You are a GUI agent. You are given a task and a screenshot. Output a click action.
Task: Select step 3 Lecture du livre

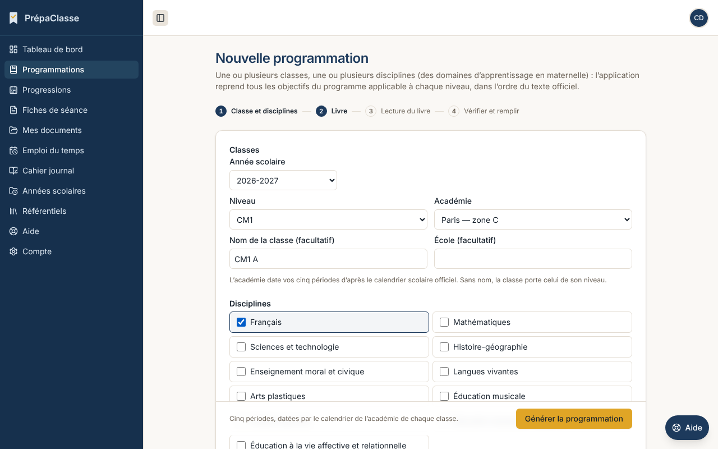tap(398, 111)
